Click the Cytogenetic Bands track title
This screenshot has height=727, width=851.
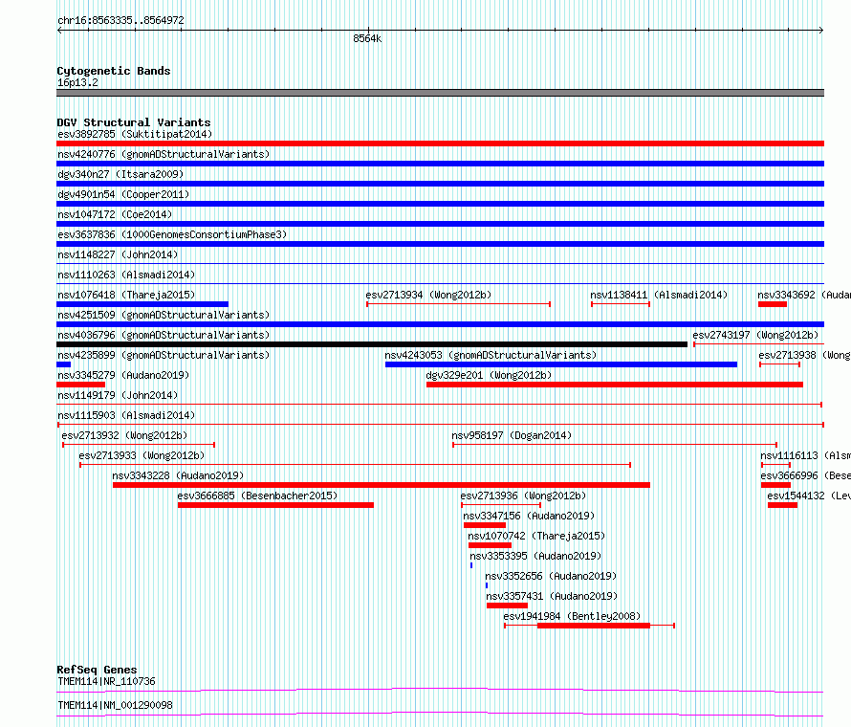point(114,71)
